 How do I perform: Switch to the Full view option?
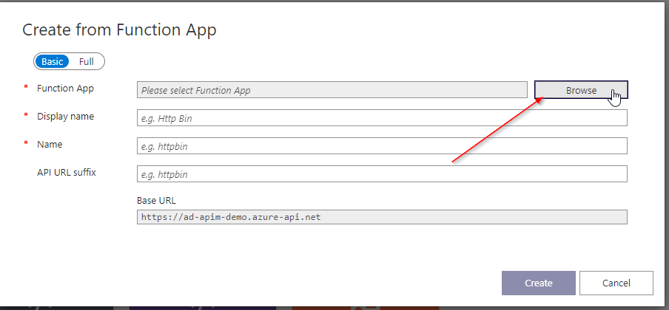pyautogui.click(x=87, y=61)
